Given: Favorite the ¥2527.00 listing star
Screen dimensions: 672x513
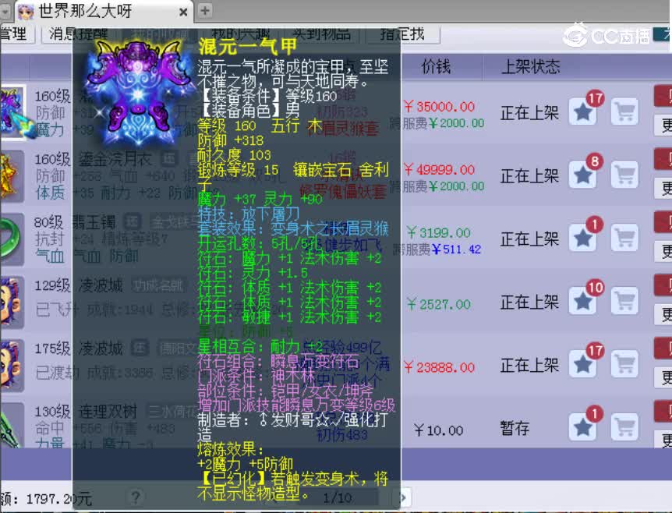Looking at the screenshot, I should coord(583,301).
